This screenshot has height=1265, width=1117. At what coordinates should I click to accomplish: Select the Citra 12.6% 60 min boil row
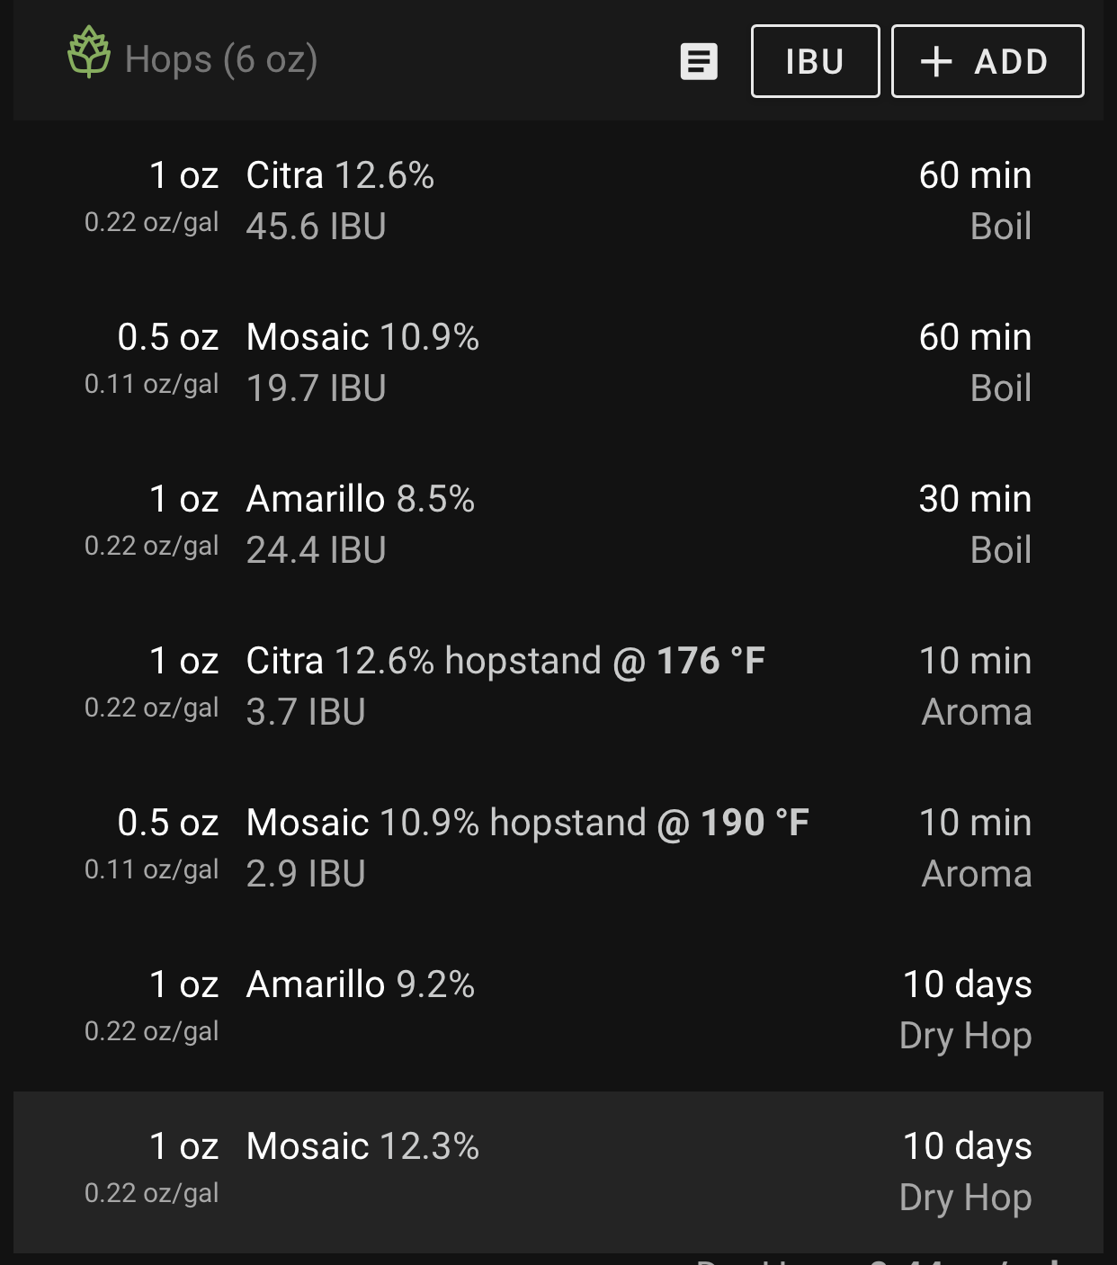[x=558, y=201]
